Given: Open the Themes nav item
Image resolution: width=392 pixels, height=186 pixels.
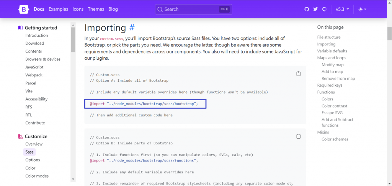Looking at the screenshot, I should [96, 9].
